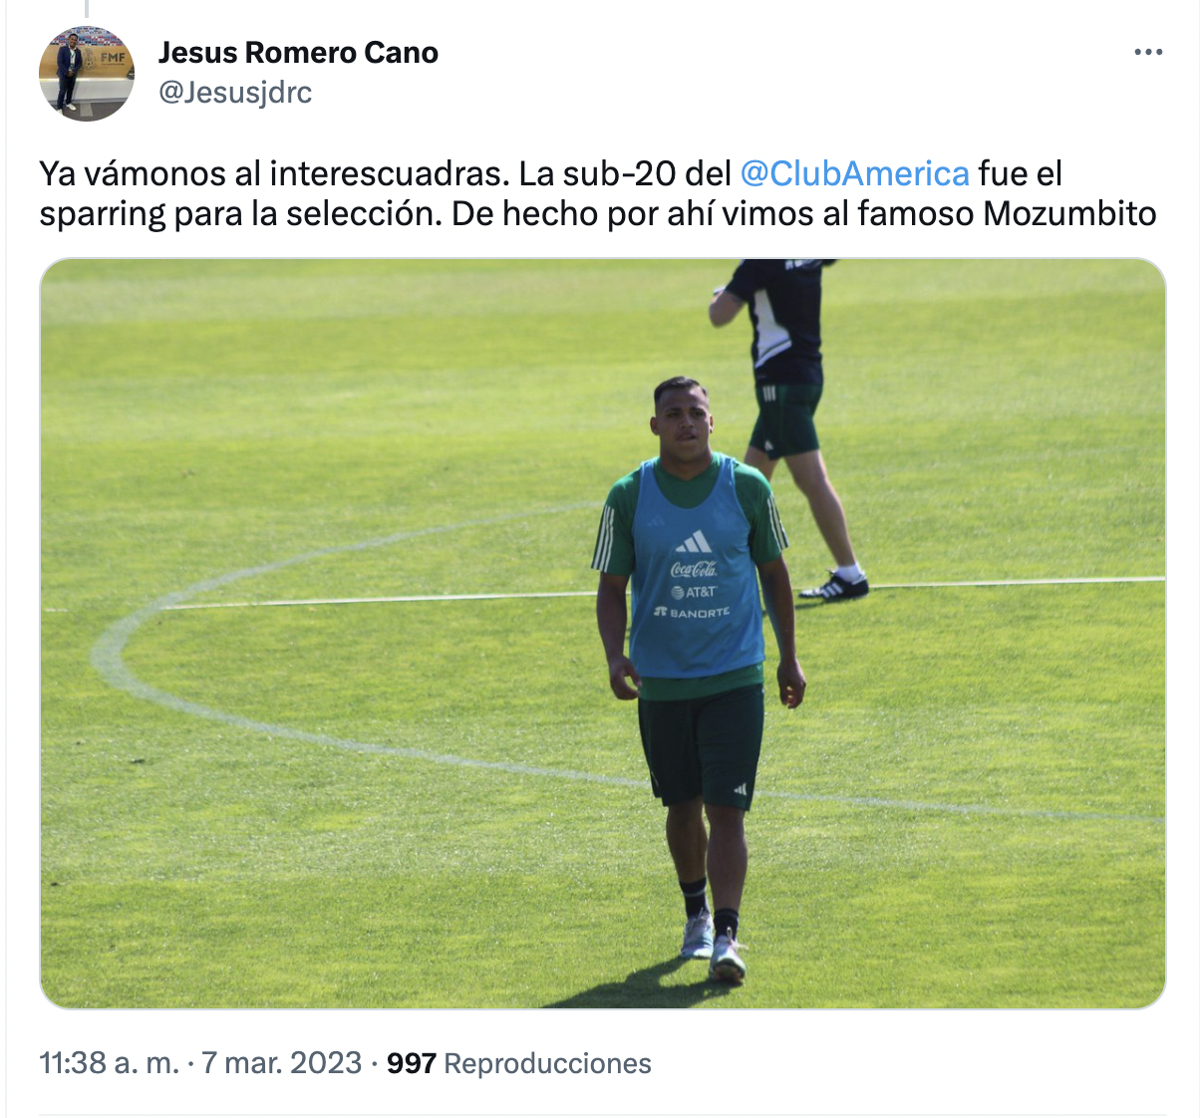This screenshot has height=1118, width=1200.
Task: Click the Coca-Cola logo on the bib
Action: tap(694, 569)
